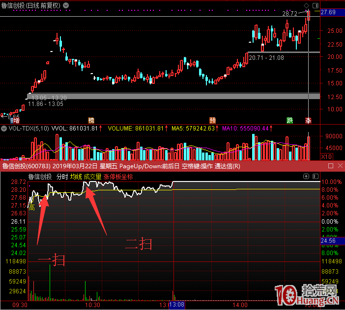This screenshot has width=345, height=310.
Task: Maximize the intraday popup window
Action: click(330, 166)
